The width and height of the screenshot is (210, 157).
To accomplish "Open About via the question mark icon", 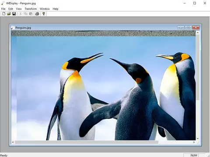I will [44, 14].
